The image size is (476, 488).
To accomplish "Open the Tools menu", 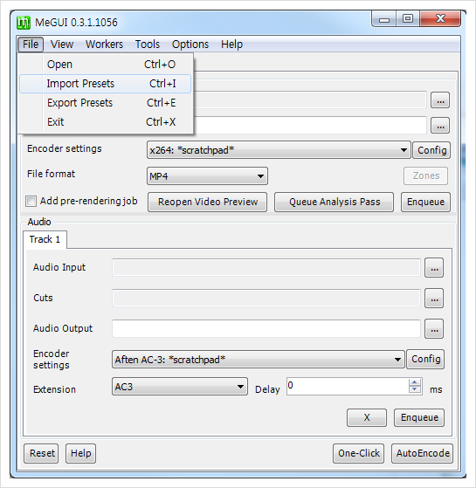I will coord(148,45).
